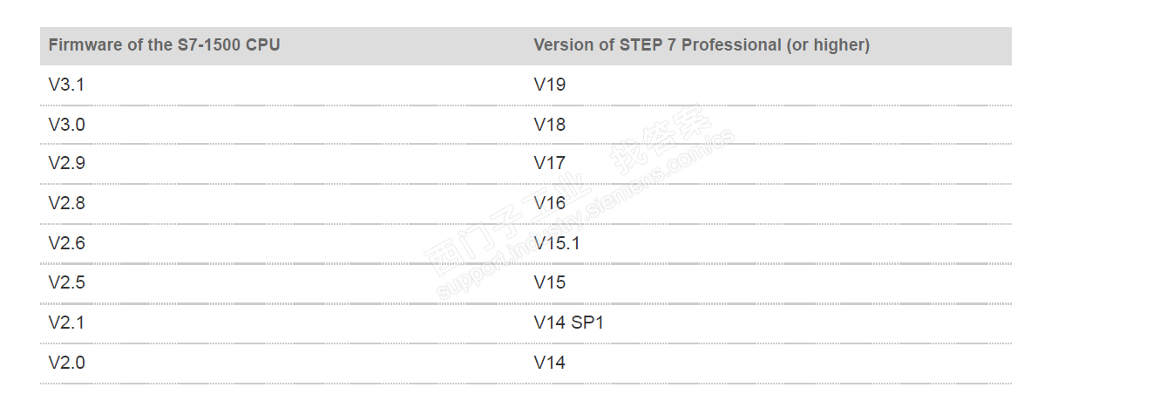The width and height of the screenshot is (1153, 401).
Task: Click the V2.8 firmware entry
Action: [x=66, y=203]
